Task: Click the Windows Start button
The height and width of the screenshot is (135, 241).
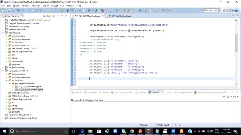Action: 4,131
